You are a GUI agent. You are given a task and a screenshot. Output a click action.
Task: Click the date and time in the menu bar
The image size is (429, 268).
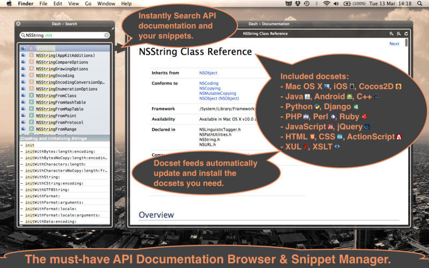(390, 4)
